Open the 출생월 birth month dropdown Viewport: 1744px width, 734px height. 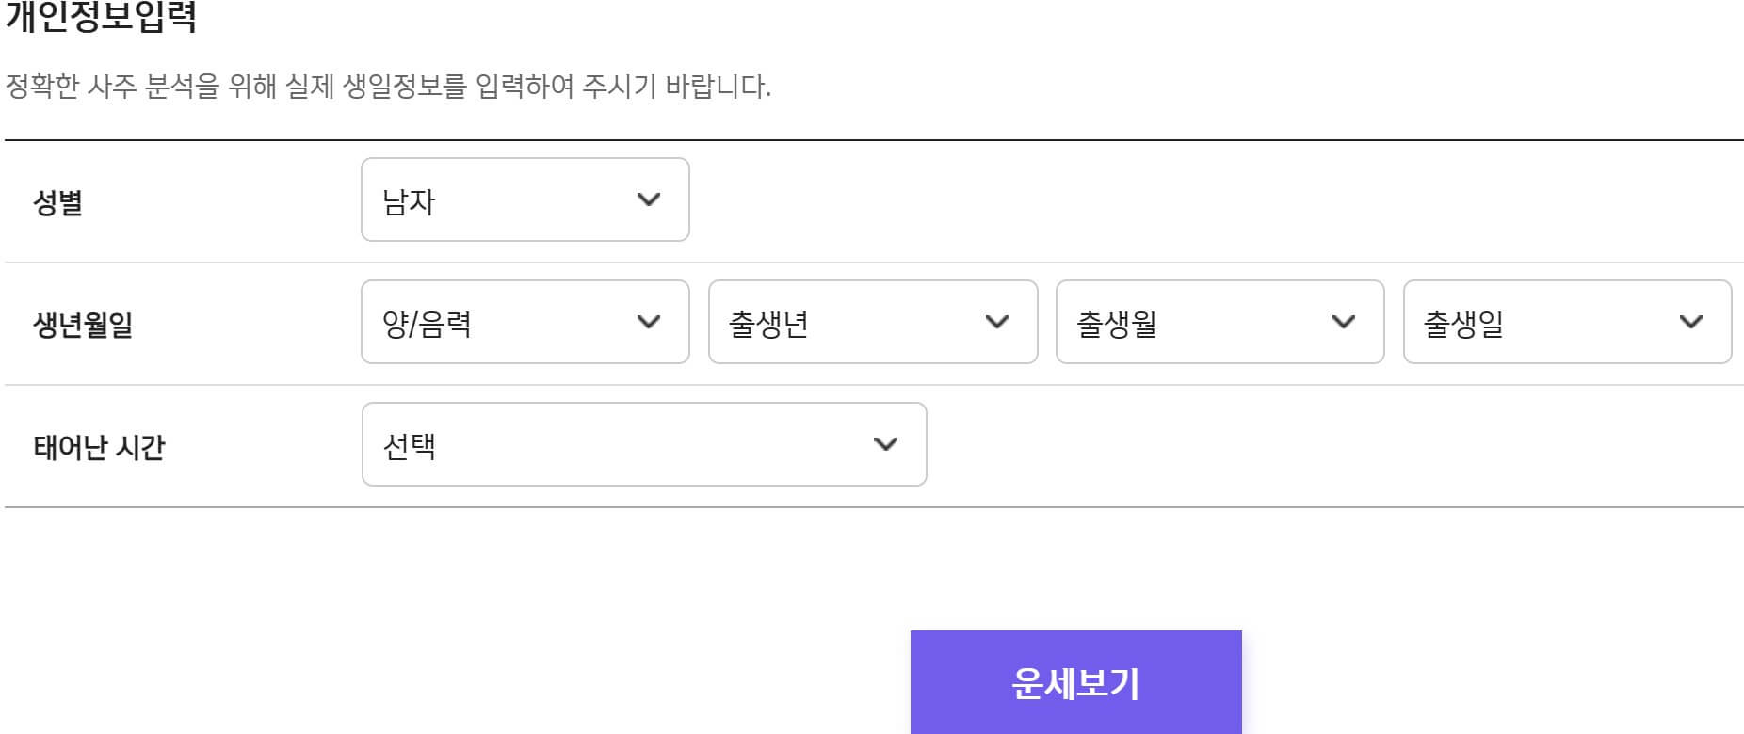pos(1219,322)
